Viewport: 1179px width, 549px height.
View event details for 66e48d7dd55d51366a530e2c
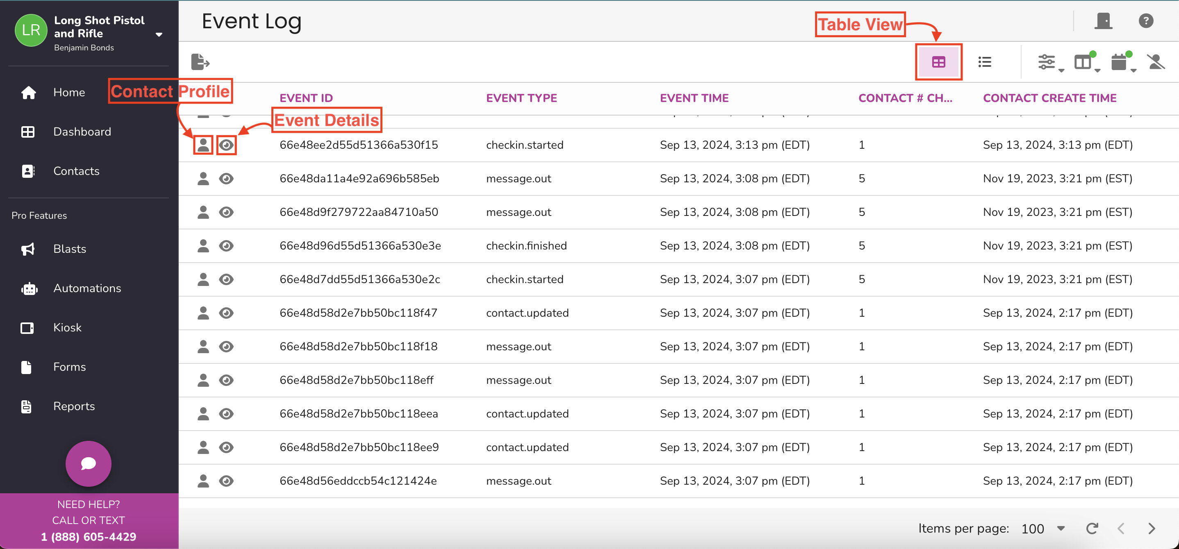[226, 279]
